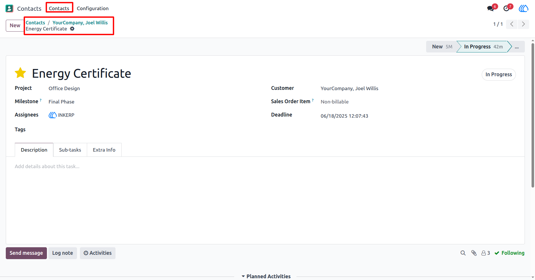Click the vertical scrollbar thumb

coord(533,115)
